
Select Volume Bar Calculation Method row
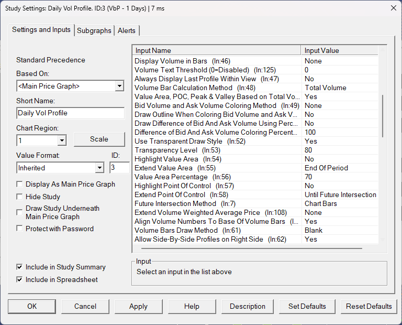[x=255, y=88]
